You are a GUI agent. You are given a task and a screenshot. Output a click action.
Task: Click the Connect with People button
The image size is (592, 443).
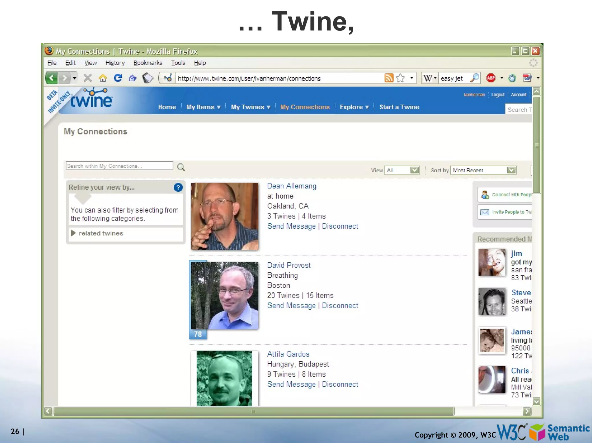(x=505, y=195)
